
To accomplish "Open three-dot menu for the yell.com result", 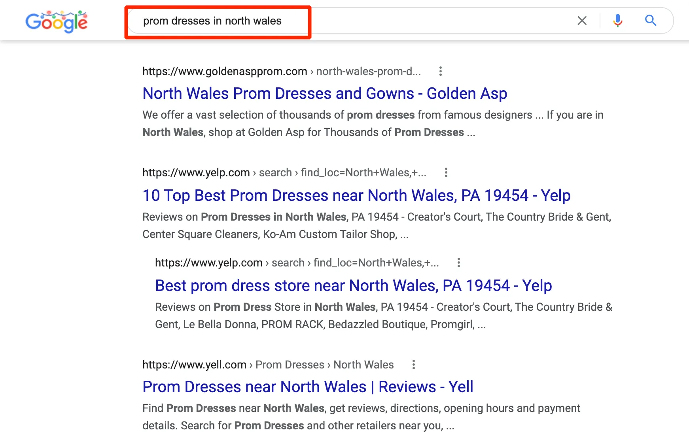I will pyautogui.click(x=413, y=365).
